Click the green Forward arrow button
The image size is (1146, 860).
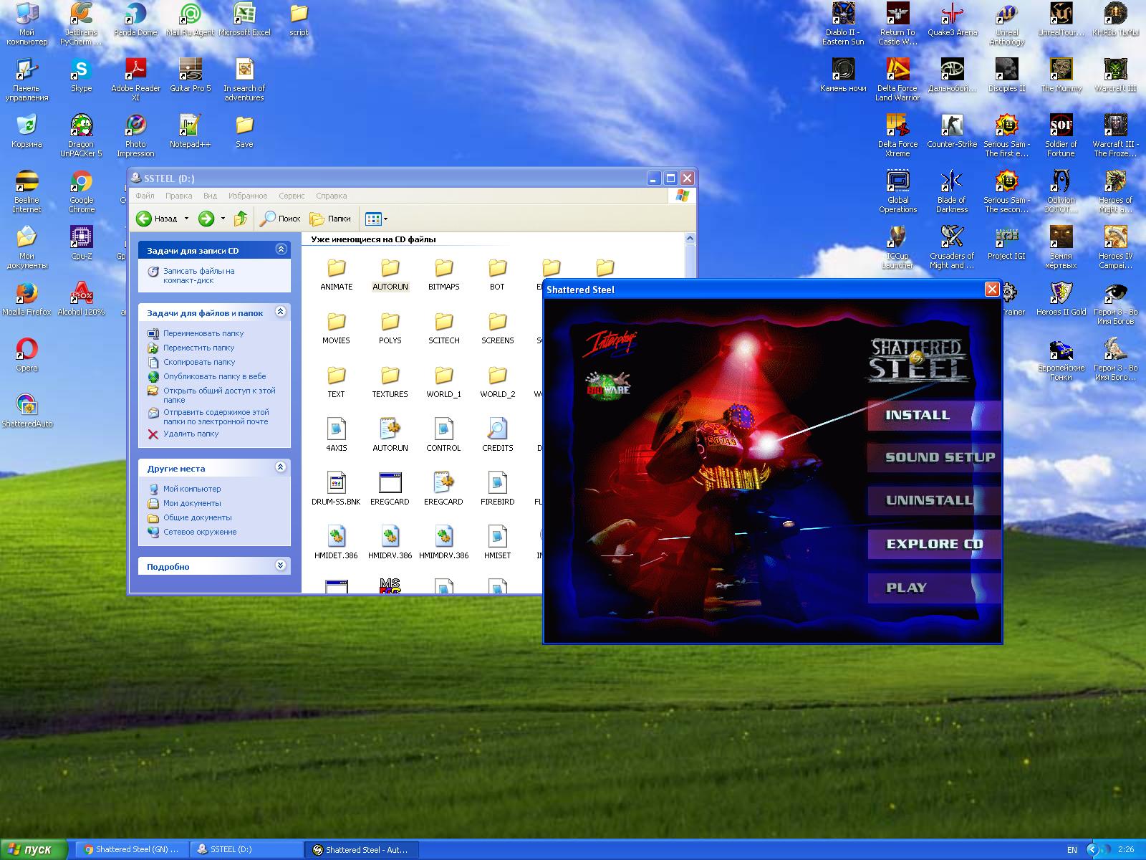206,219
